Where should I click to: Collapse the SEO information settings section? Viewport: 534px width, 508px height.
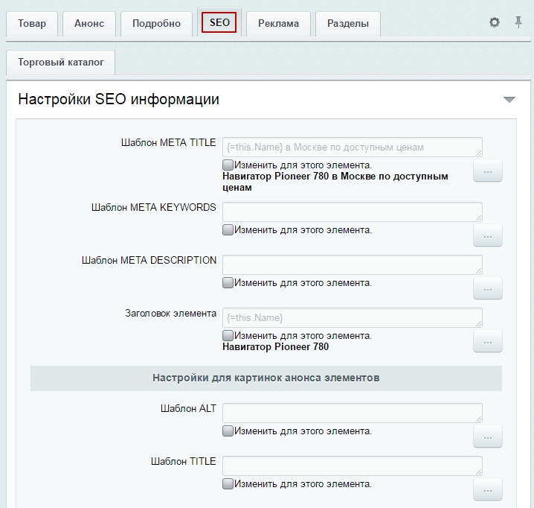click(509, 100)
